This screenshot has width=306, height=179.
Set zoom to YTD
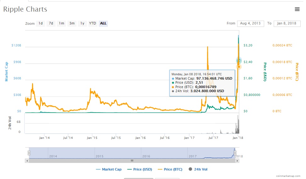[x=93, y=23]
